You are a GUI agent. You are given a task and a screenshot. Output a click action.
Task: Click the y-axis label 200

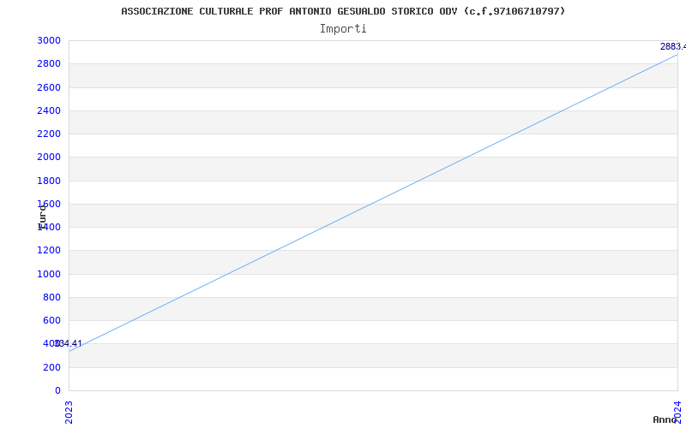[51, 367]
